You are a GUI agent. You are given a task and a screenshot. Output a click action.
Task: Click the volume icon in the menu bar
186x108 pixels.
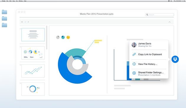pos(171,1)
